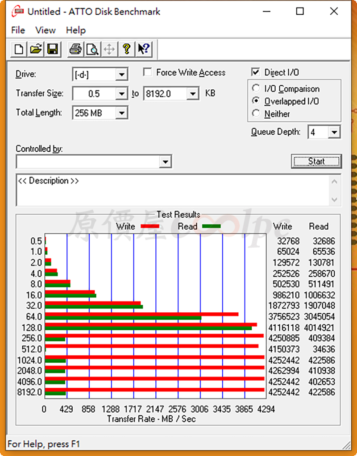
Task: Open the Help menu
Action: [76, 30]
